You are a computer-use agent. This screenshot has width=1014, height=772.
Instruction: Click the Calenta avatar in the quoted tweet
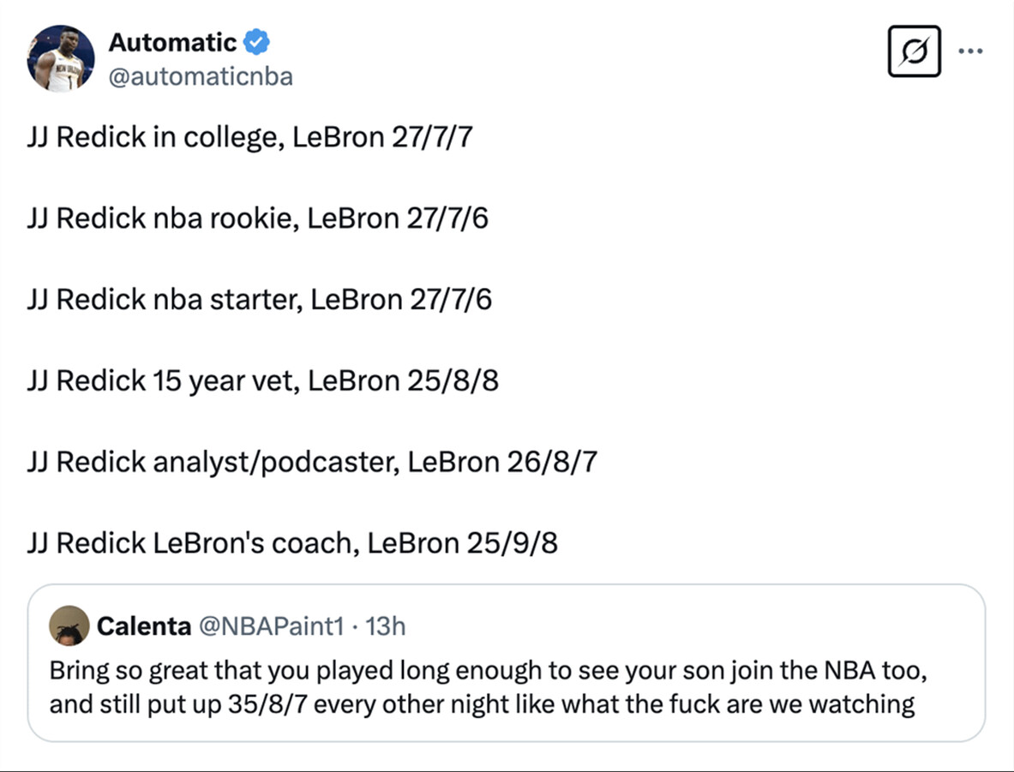coord(69,625)
